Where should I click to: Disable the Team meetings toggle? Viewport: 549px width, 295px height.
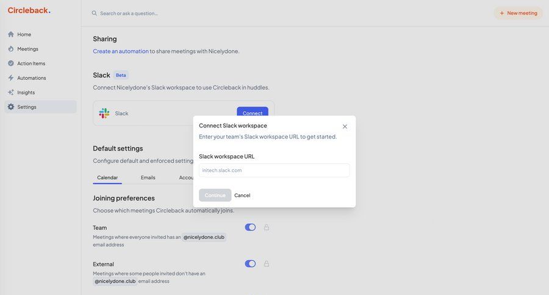point(250,227)
